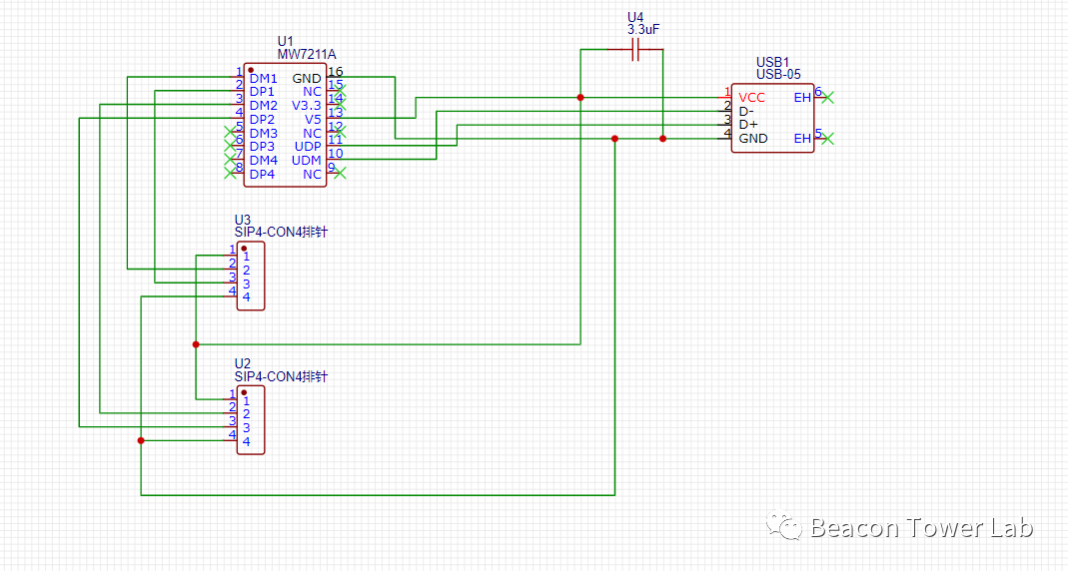The width and height of the screenshot is (1068, 571).
Task: Click the red VCC pin label
Action: pyautogui.click(x=752, y=98)
